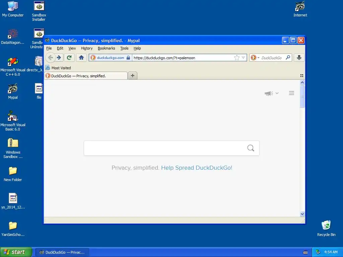Select the Internet desktop shortcut
Screen dimensions: 343x257
pos(300,9)
